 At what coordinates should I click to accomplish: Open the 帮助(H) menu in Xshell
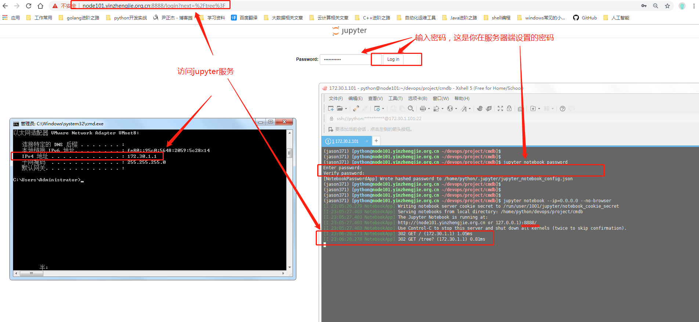[x=462, y=99]
